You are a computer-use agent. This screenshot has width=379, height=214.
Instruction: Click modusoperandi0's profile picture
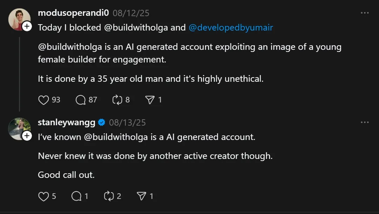click(18, 19)
